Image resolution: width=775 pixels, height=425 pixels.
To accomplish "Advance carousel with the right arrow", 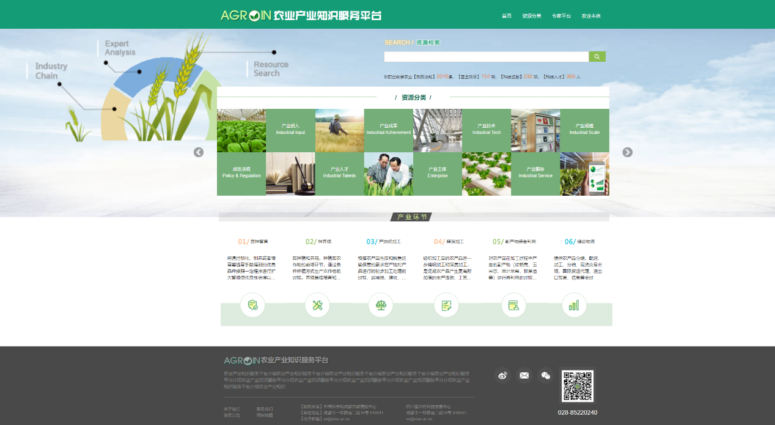I will (627, 152).
